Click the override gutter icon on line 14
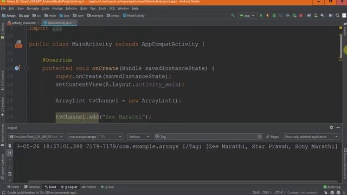The image size is (347, 195). click(17, 68)
